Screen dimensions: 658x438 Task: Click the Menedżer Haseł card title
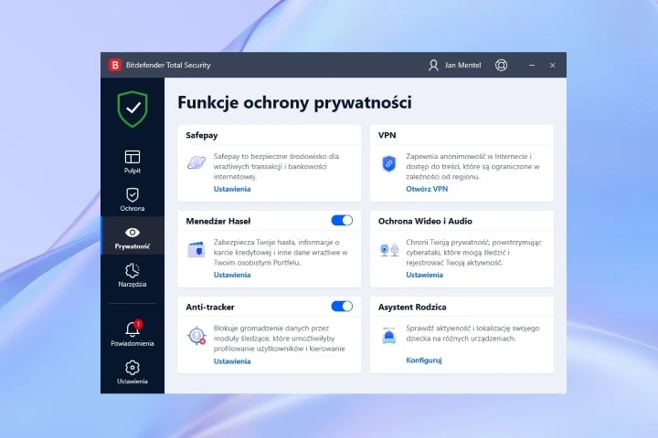click(x=218, y=222)
